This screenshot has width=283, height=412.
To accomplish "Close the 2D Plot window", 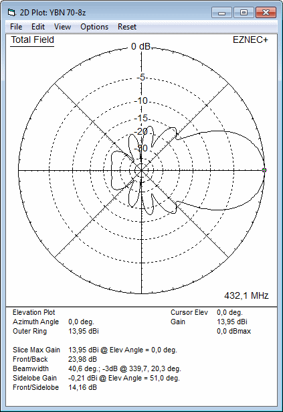I will [266, 12].
